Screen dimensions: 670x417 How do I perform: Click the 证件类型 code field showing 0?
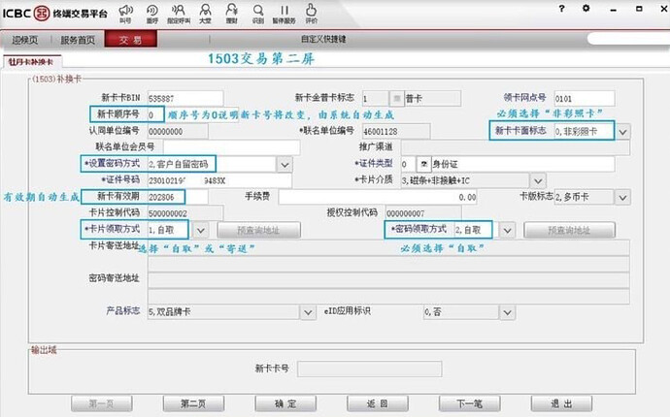point(408,164)
